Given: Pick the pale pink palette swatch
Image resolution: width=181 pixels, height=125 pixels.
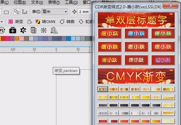Looking at the screenshot, I should pyautogui.click(x=22, y=38).
